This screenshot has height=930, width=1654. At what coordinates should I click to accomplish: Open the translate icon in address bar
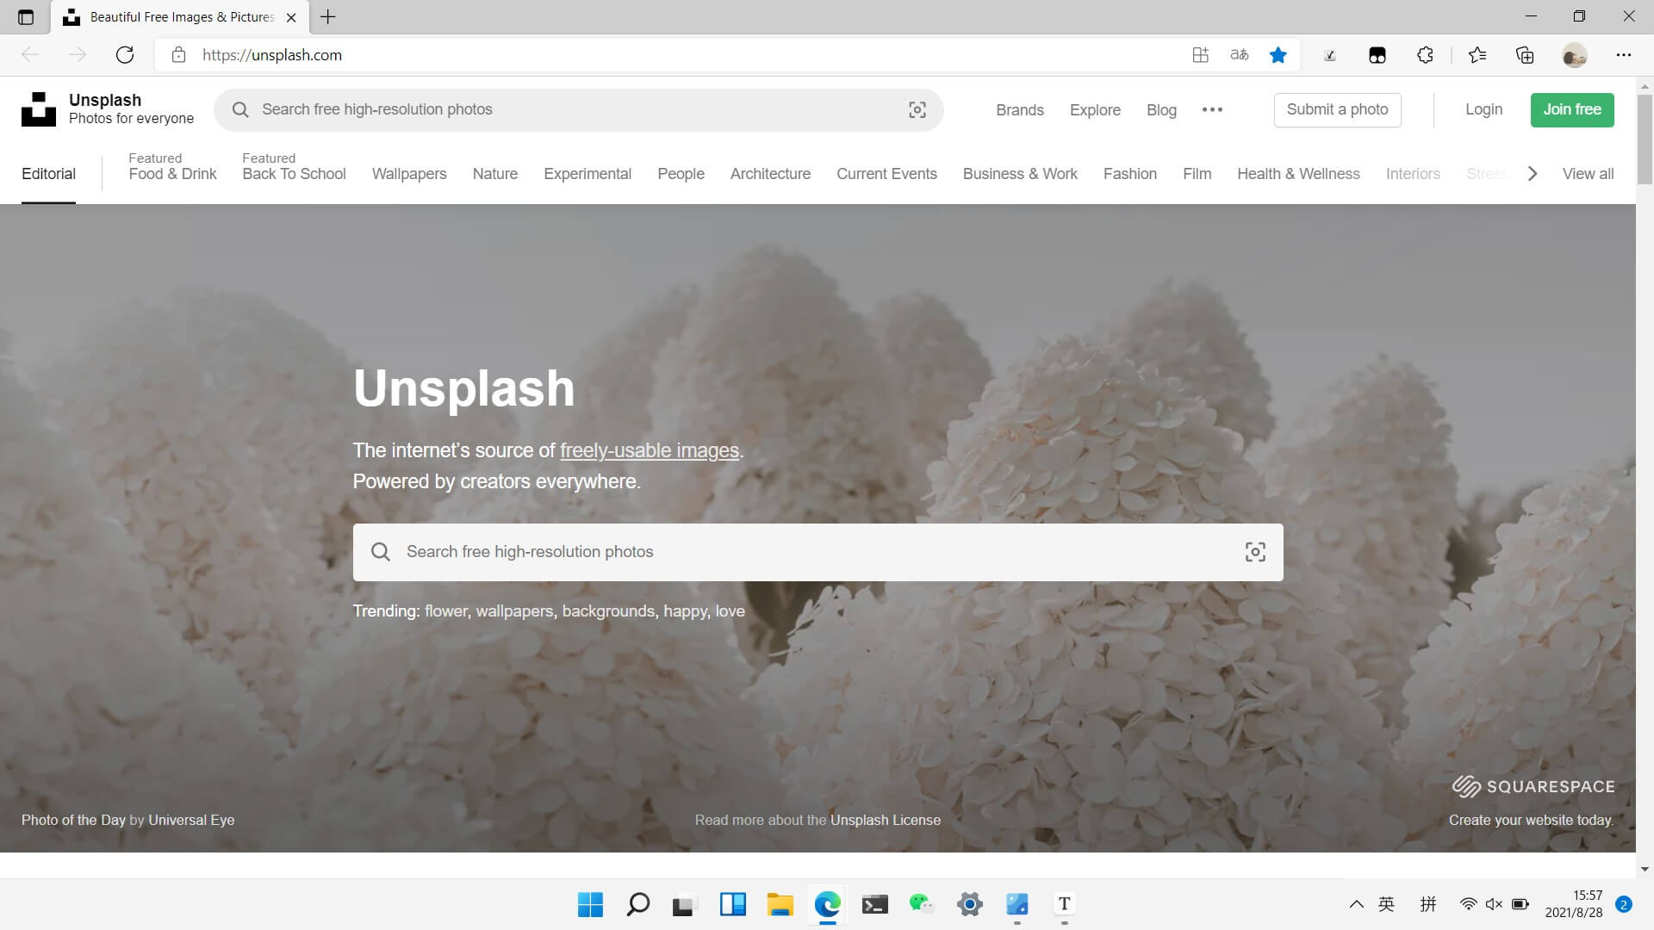coord(1240,55)
